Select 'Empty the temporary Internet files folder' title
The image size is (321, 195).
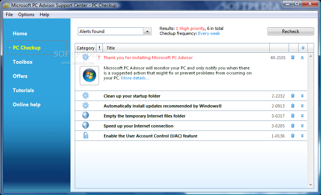tap(145, 116)
